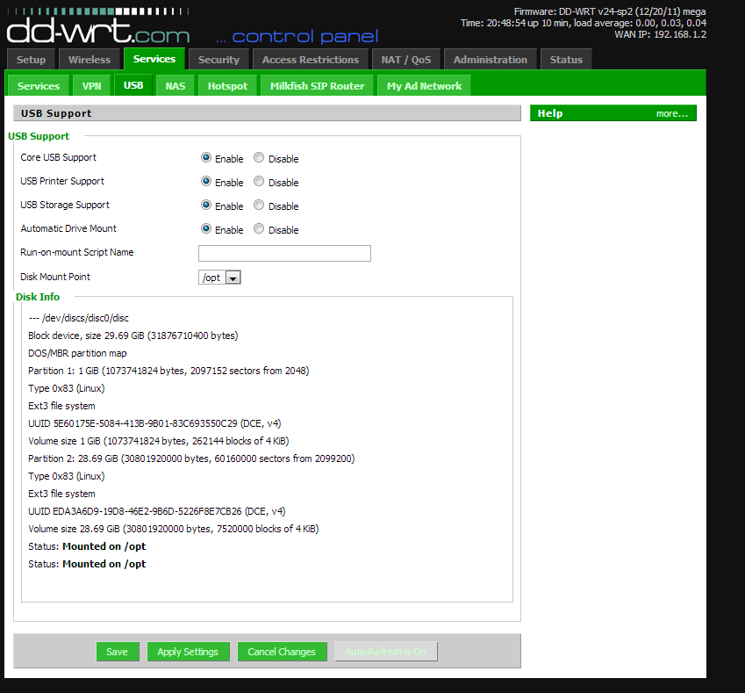Click Cancel Changes button
745x693 pixels.
(282, 652)
